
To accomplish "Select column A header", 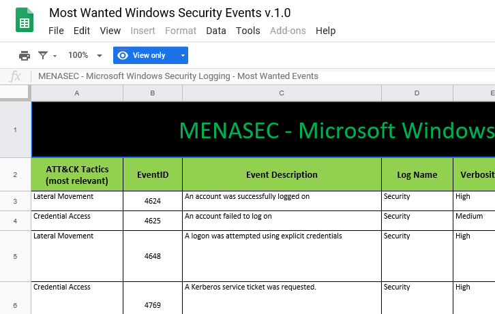I will [77, 93].
